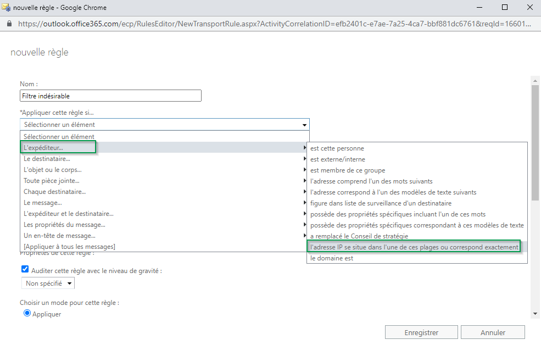Maximize the Chrome window
This screenshot has height=356, width=541.
click(504, 8)
